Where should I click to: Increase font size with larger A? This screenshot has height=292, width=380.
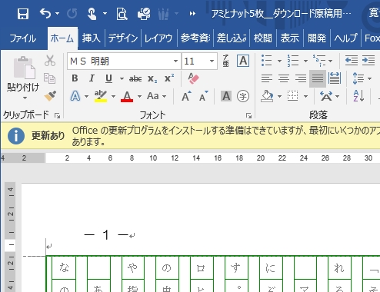186,96
